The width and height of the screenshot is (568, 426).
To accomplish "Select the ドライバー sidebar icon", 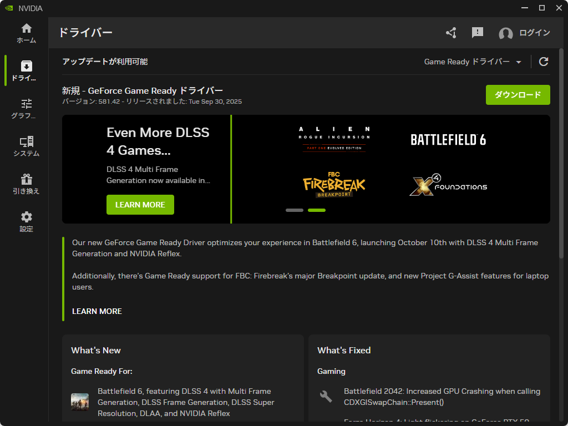I will tap(26, 70).
